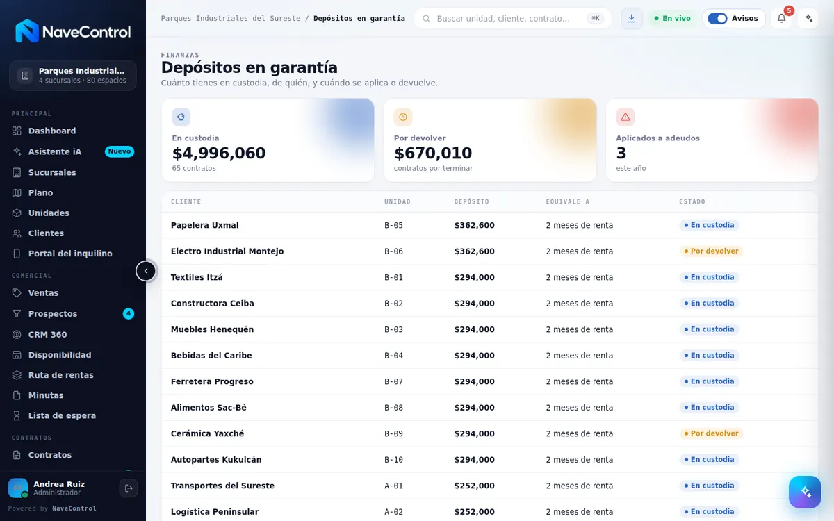Select Electro Industrial Montejo client
834x521 pixels.
[227, 251]
